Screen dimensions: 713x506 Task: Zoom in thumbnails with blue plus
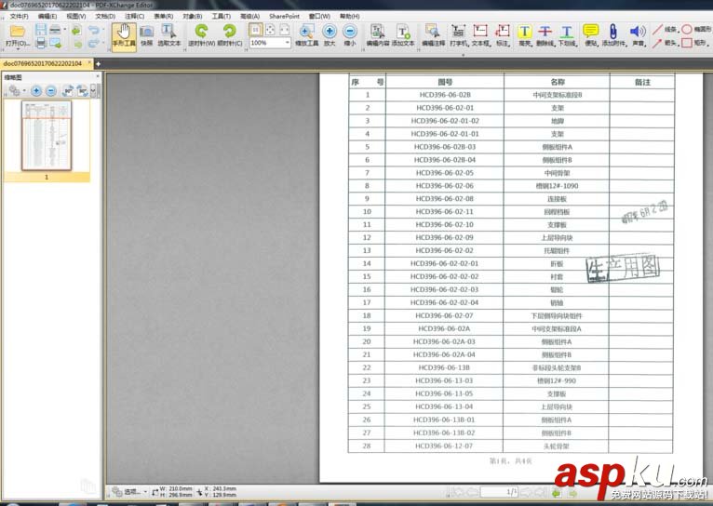tap(36, 91)
